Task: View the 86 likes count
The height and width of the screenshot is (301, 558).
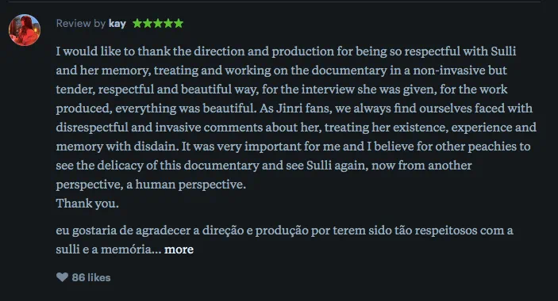Action: 91,277
